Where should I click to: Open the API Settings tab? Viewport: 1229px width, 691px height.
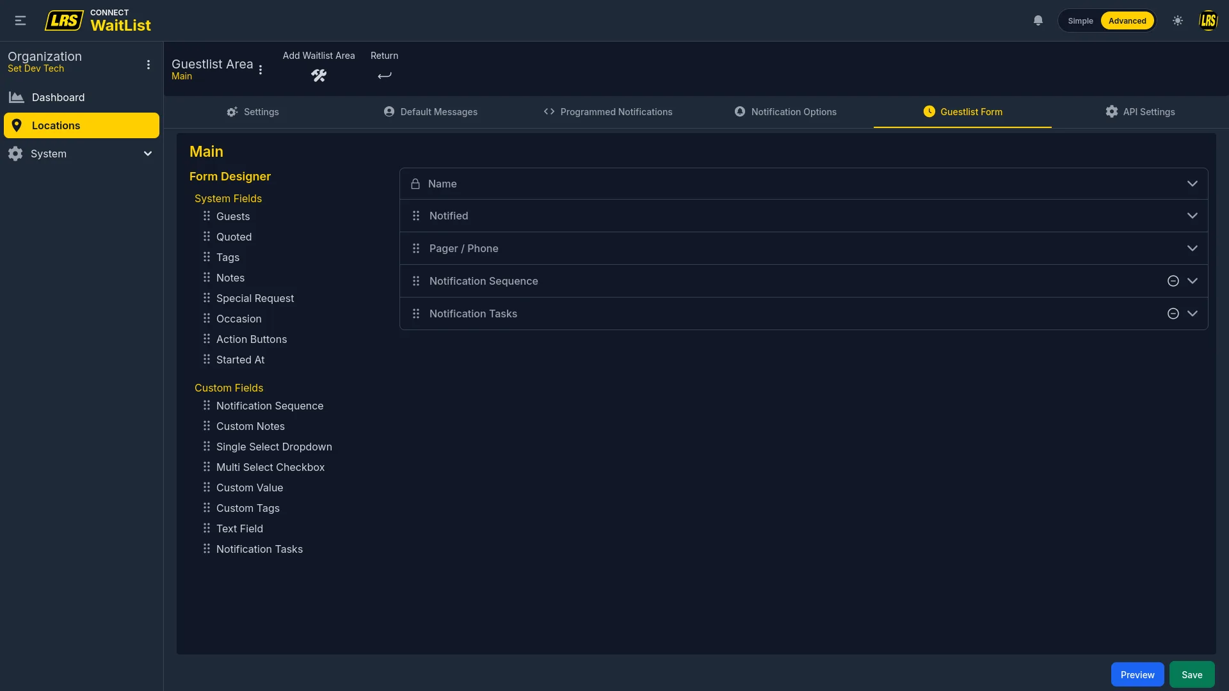(x=1140, y=112)
